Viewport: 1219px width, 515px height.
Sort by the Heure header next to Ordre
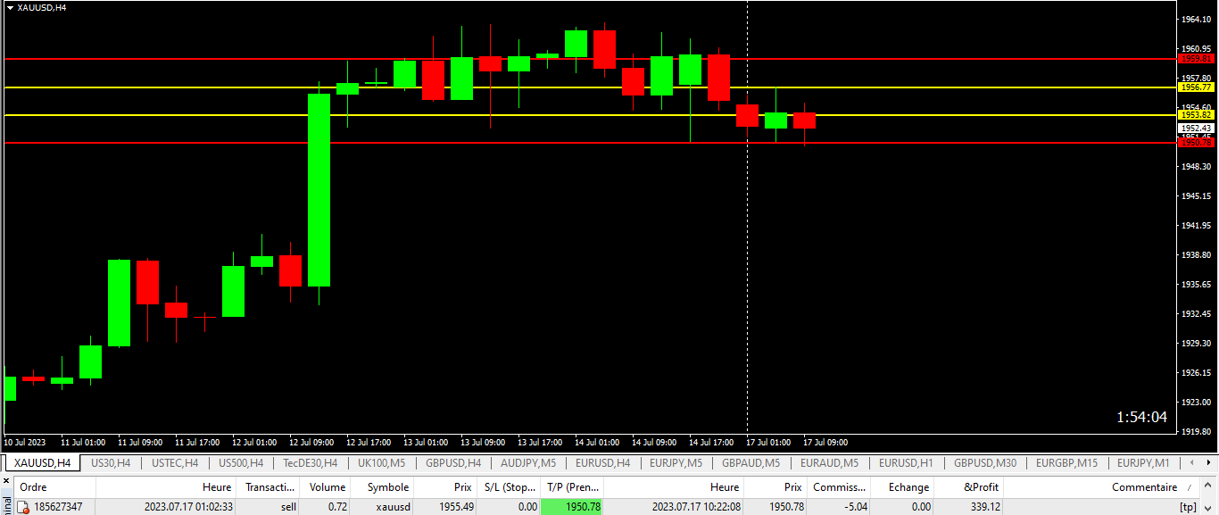tap(166, 487)
